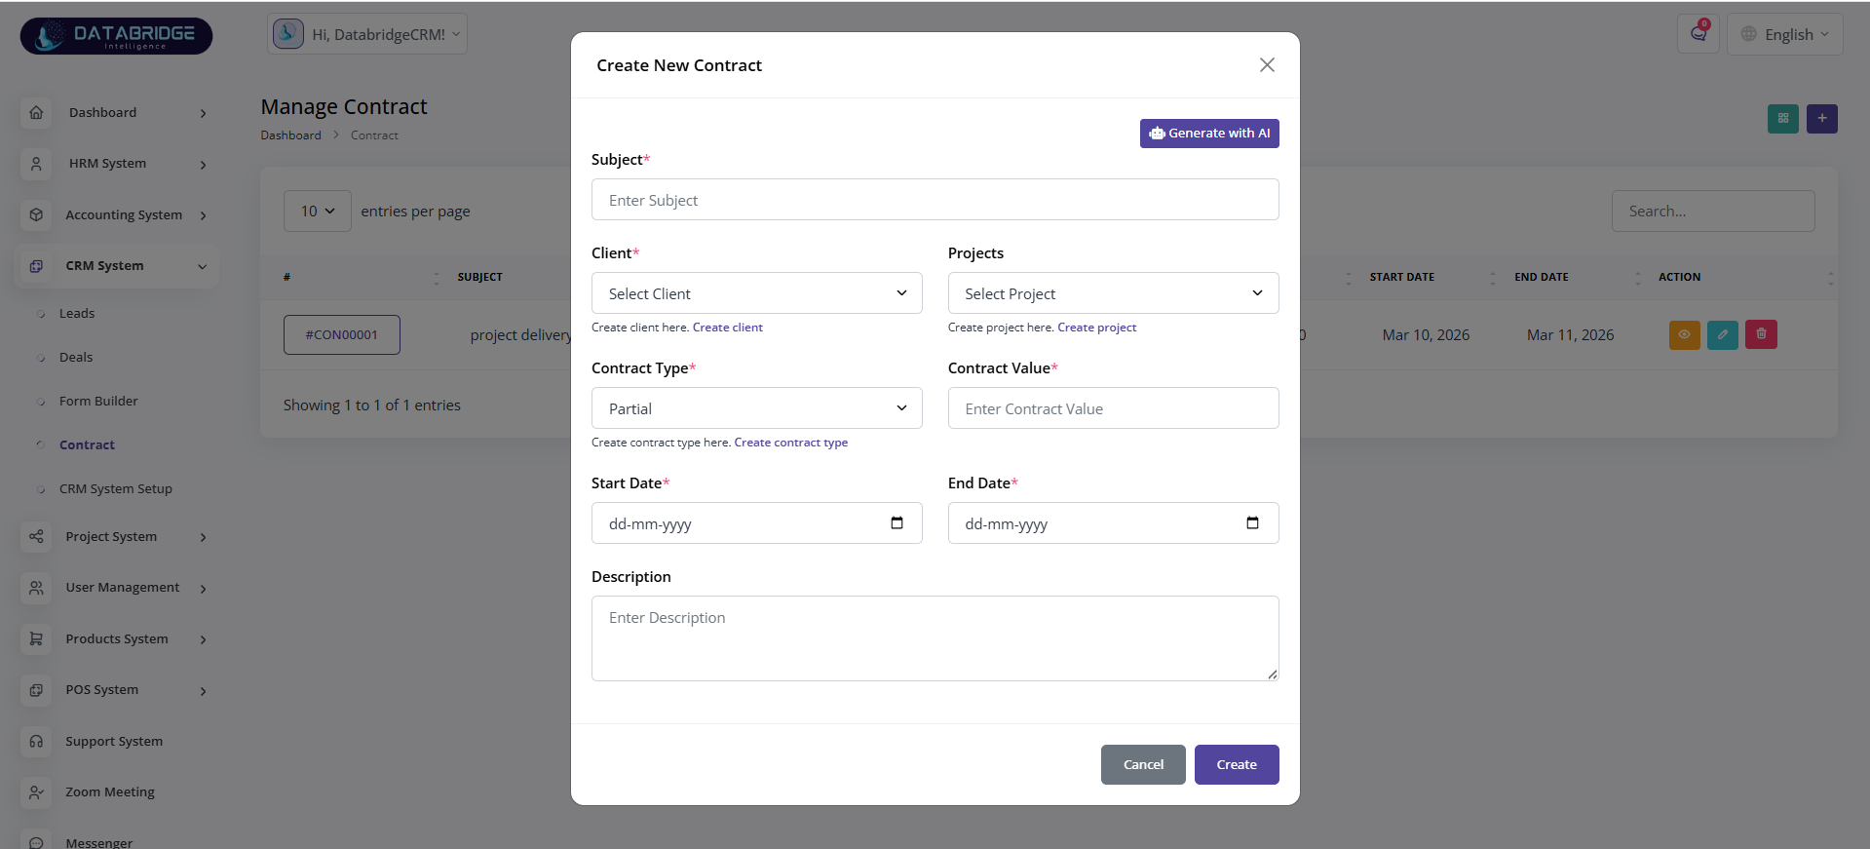Open Form Builder in CRM submenu
The width and height of the screenshot is (1870, 849).
pyautogui.click(x=98, y=401)
